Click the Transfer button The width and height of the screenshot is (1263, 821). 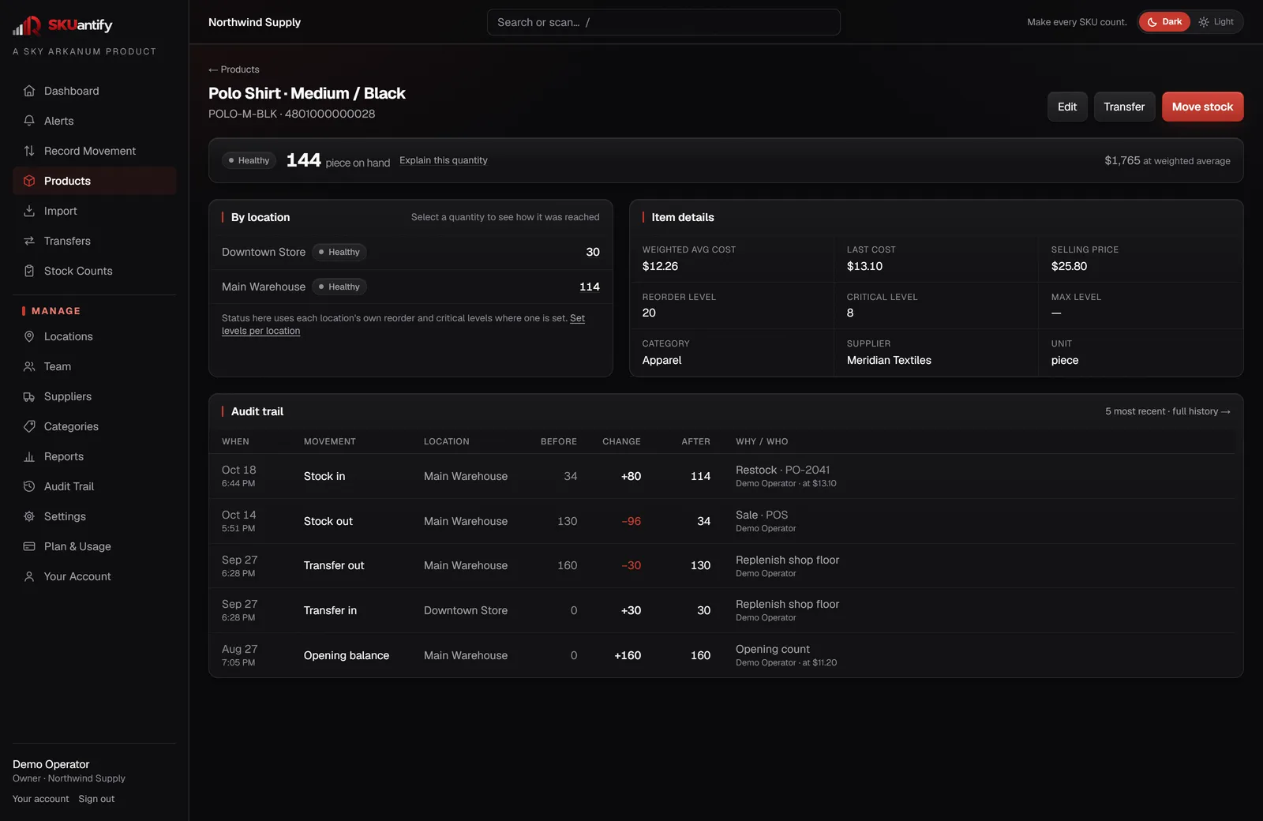[x=1124, y=107]
